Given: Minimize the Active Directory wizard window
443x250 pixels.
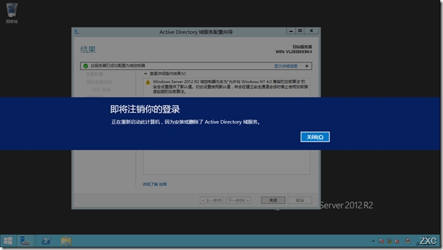Looking at the screenshot, I should [291, 30].
